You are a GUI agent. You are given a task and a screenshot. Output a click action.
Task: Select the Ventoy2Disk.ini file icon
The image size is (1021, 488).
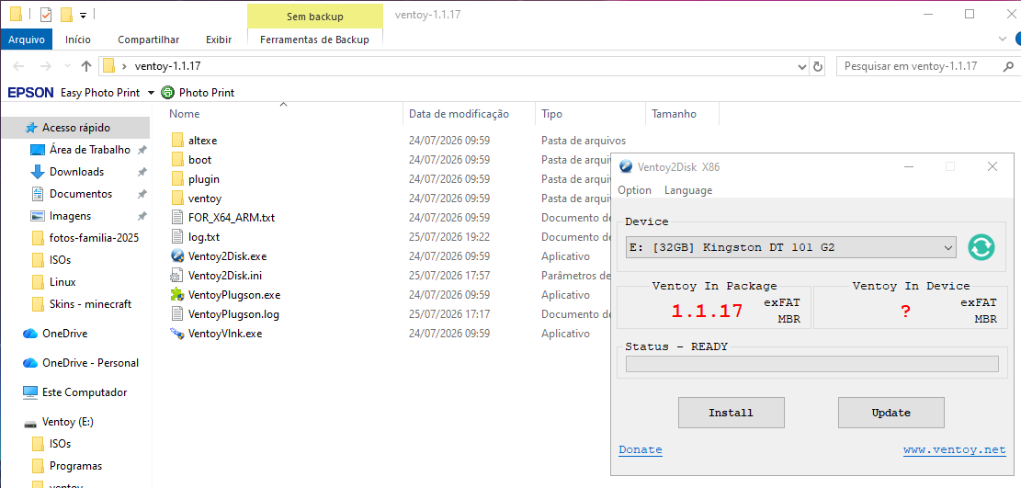[178, 275]
